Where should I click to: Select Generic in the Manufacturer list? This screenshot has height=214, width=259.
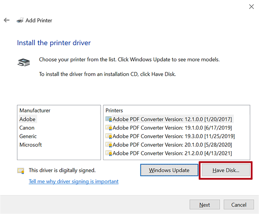tap(28, 136)
